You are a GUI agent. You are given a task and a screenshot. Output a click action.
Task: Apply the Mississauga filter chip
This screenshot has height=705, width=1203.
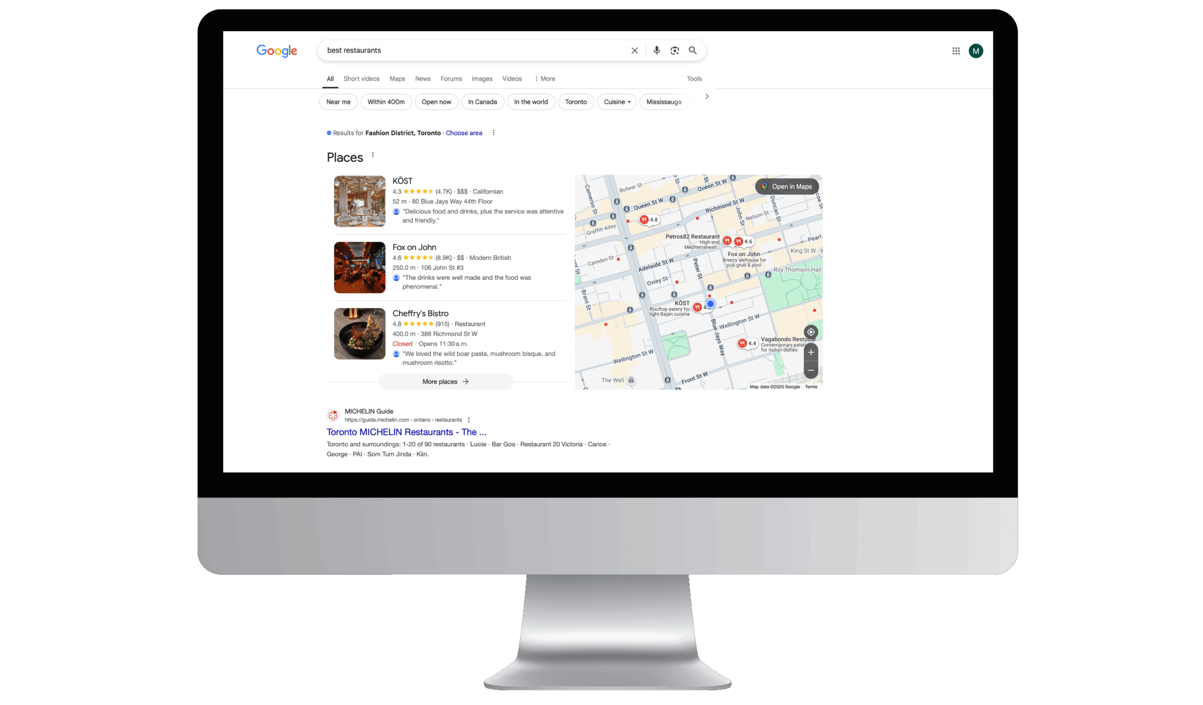664,102
